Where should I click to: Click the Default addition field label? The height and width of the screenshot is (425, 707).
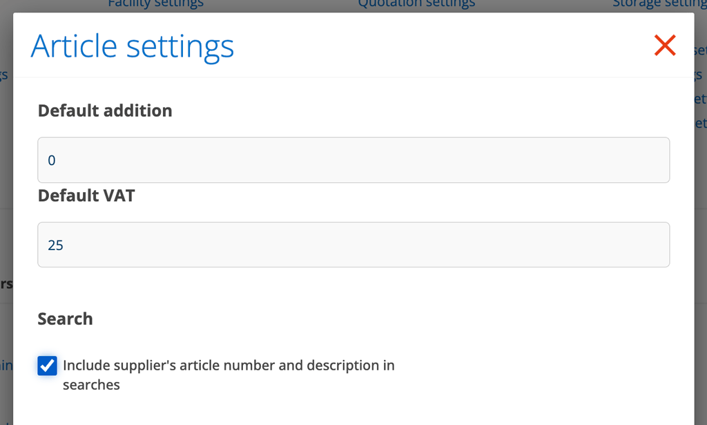[105, 111]
